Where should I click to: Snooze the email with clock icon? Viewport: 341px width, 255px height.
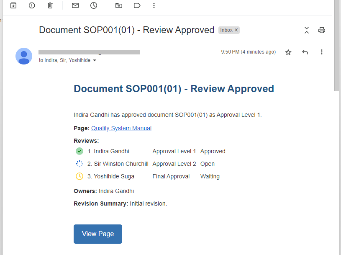pos(94,5)
